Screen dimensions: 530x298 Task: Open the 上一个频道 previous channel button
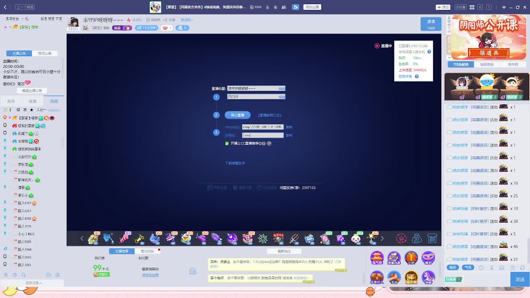(x=25, y=7)
